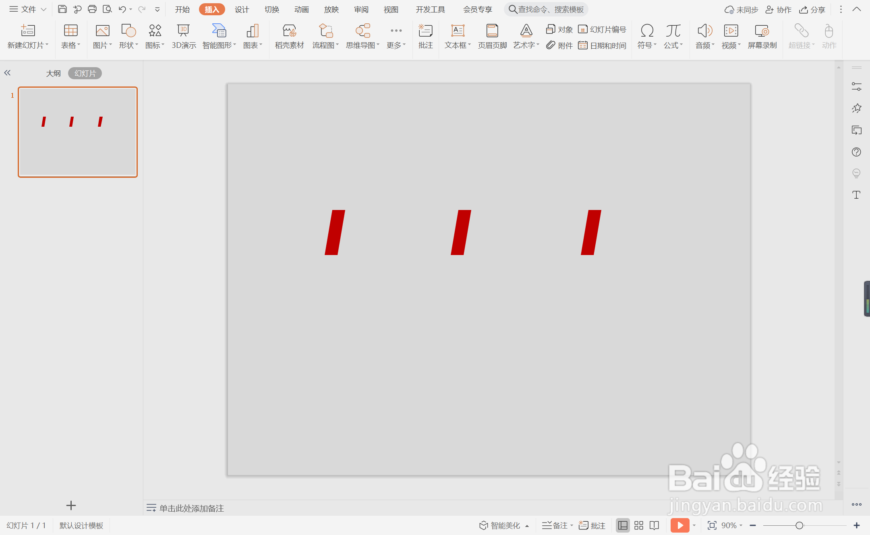The image size is (870, 535).
Task: Click the Save icon in quick toolbar
Action: coord(62,9)
